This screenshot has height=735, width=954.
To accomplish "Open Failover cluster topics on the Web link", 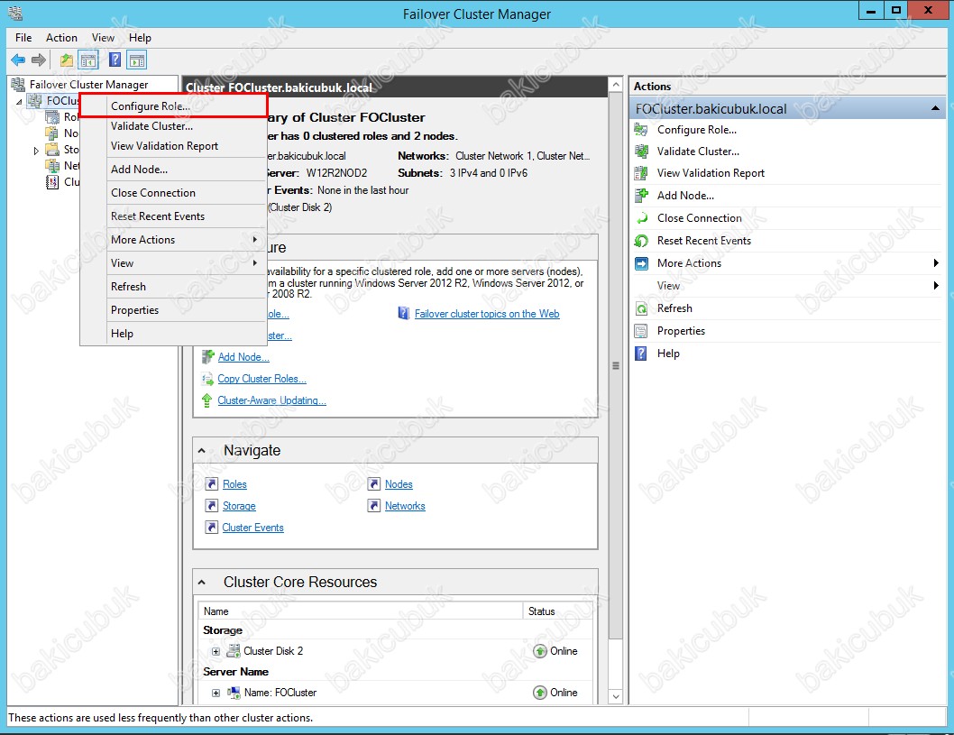I will (x=487, y=314).
